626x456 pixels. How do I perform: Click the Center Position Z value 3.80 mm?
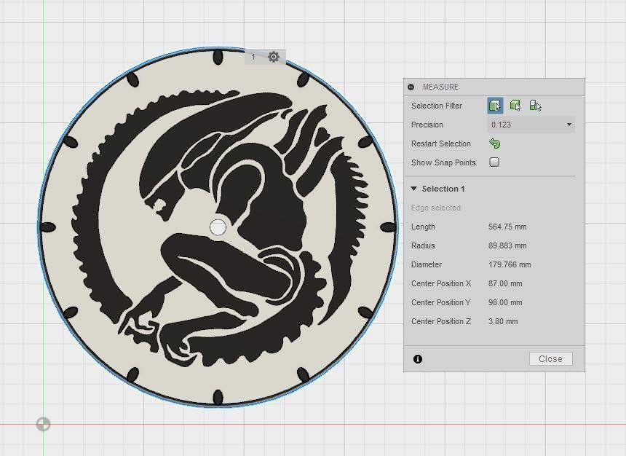click(503, 321)
